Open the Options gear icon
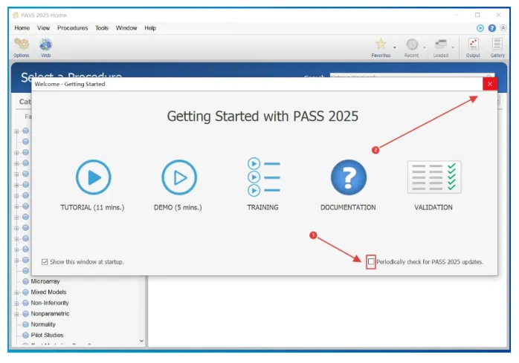This screenshot has height=363, width=519. coord(22,45)
